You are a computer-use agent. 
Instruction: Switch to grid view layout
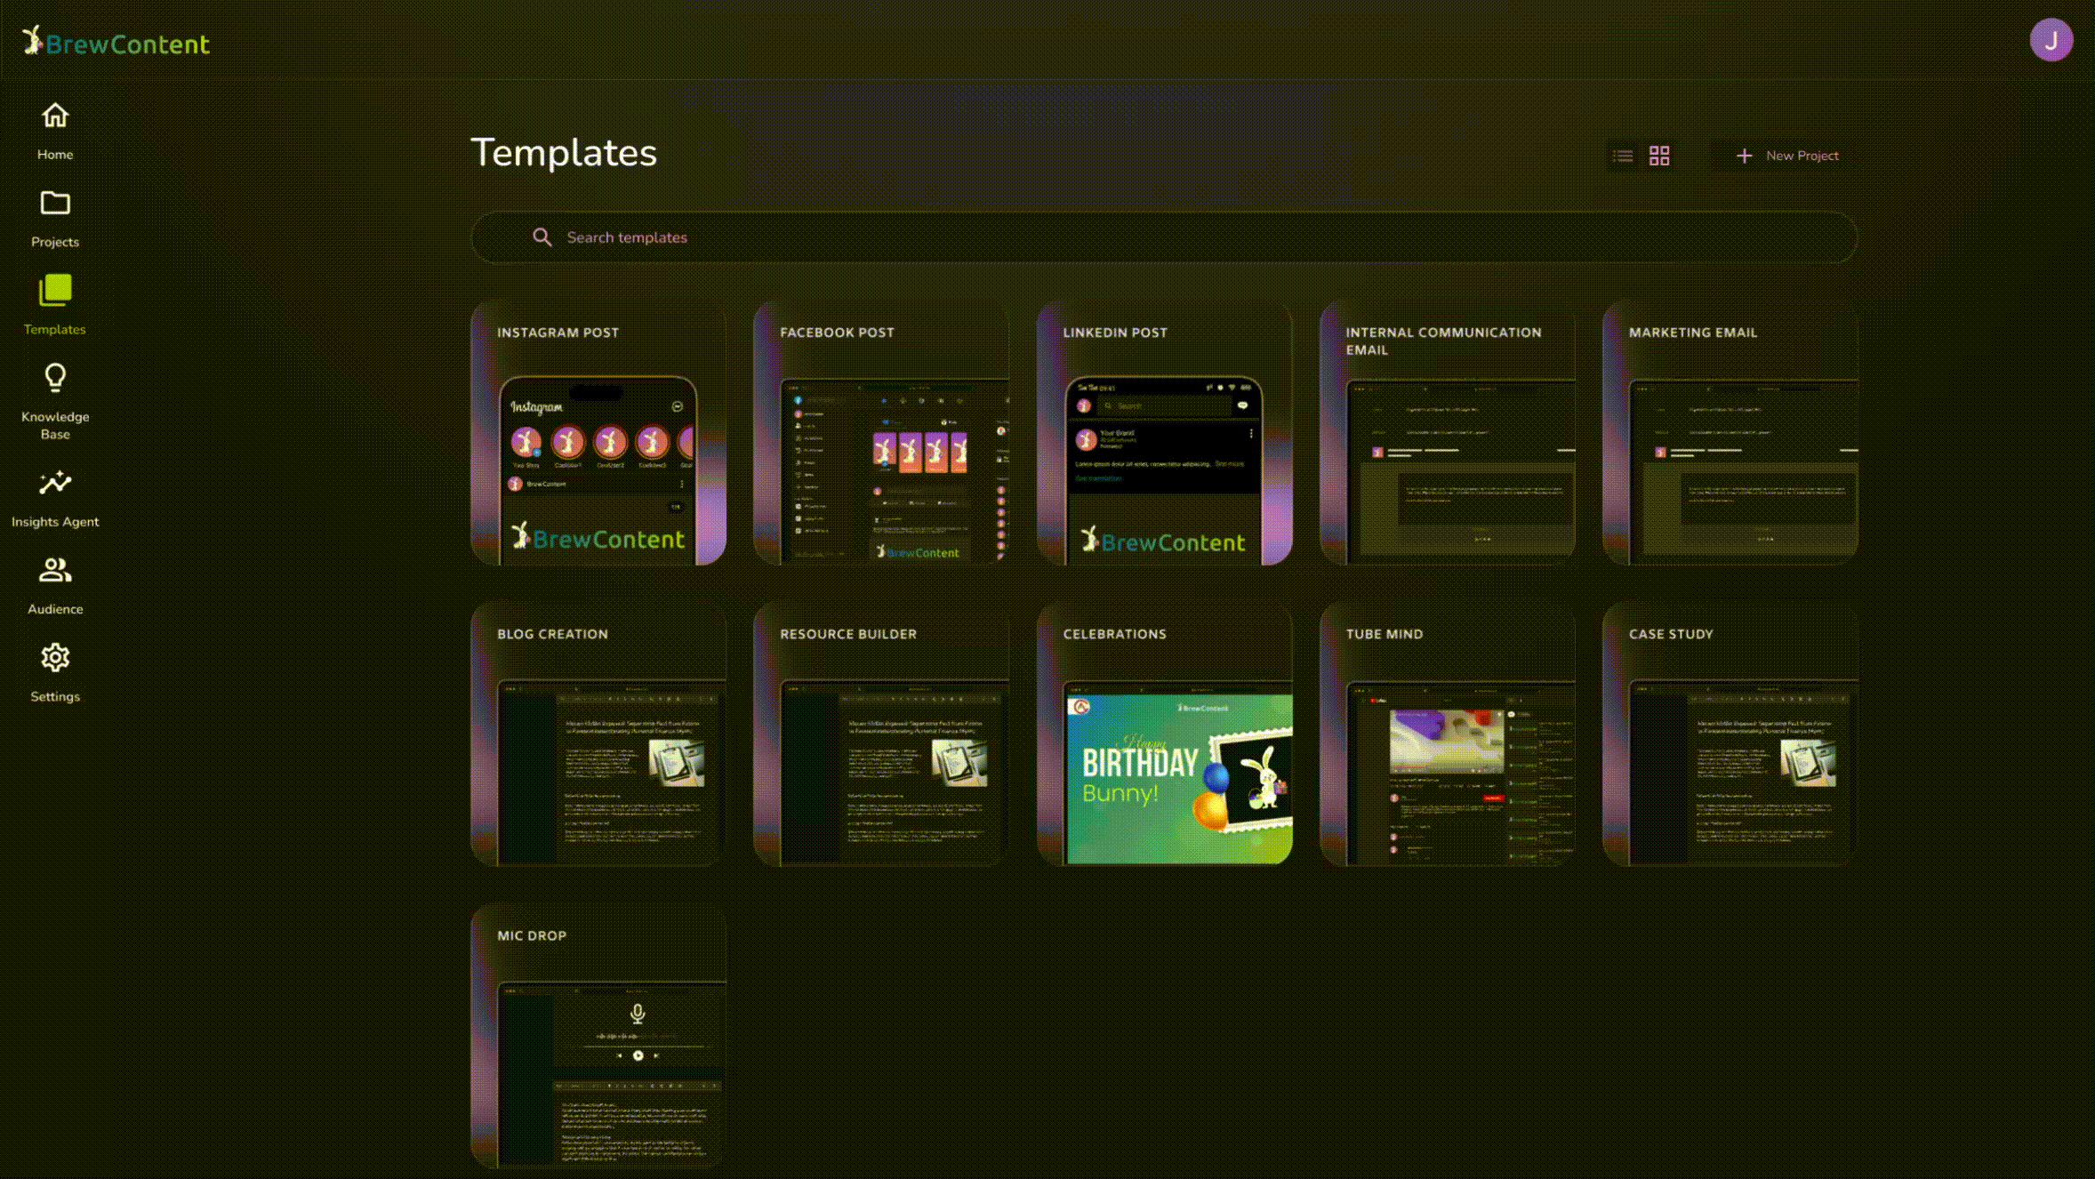[1659, 156]
